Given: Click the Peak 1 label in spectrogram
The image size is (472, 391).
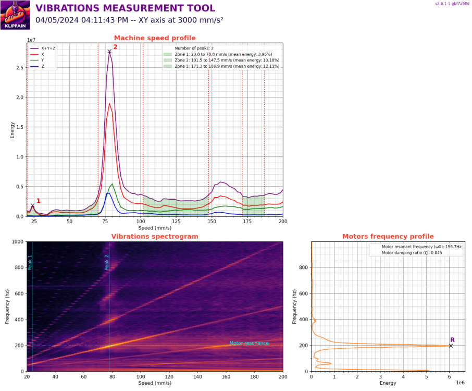Looking at the screenshot, I should click(30, 262).
